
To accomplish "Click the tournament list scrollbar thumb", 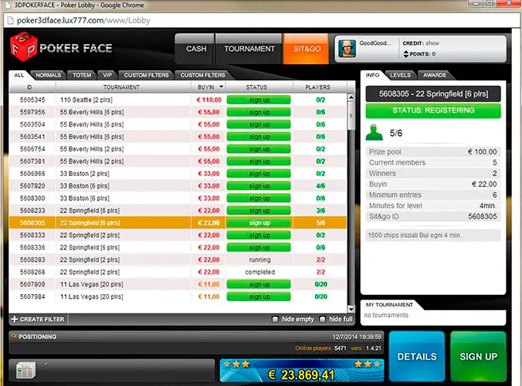I will [351, 116].
